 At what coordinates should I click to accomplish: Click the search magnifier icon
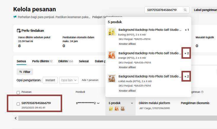click(x=185, y=10)
